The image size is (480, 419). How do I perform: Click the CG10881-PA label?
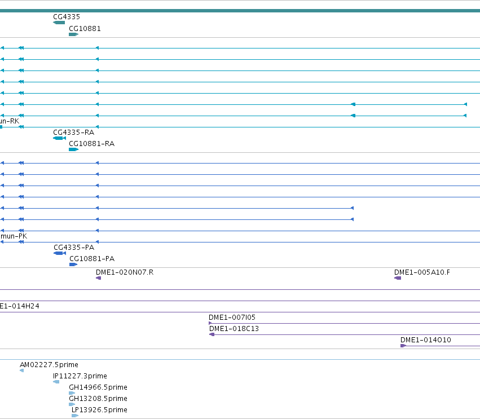tap(92, 259)
